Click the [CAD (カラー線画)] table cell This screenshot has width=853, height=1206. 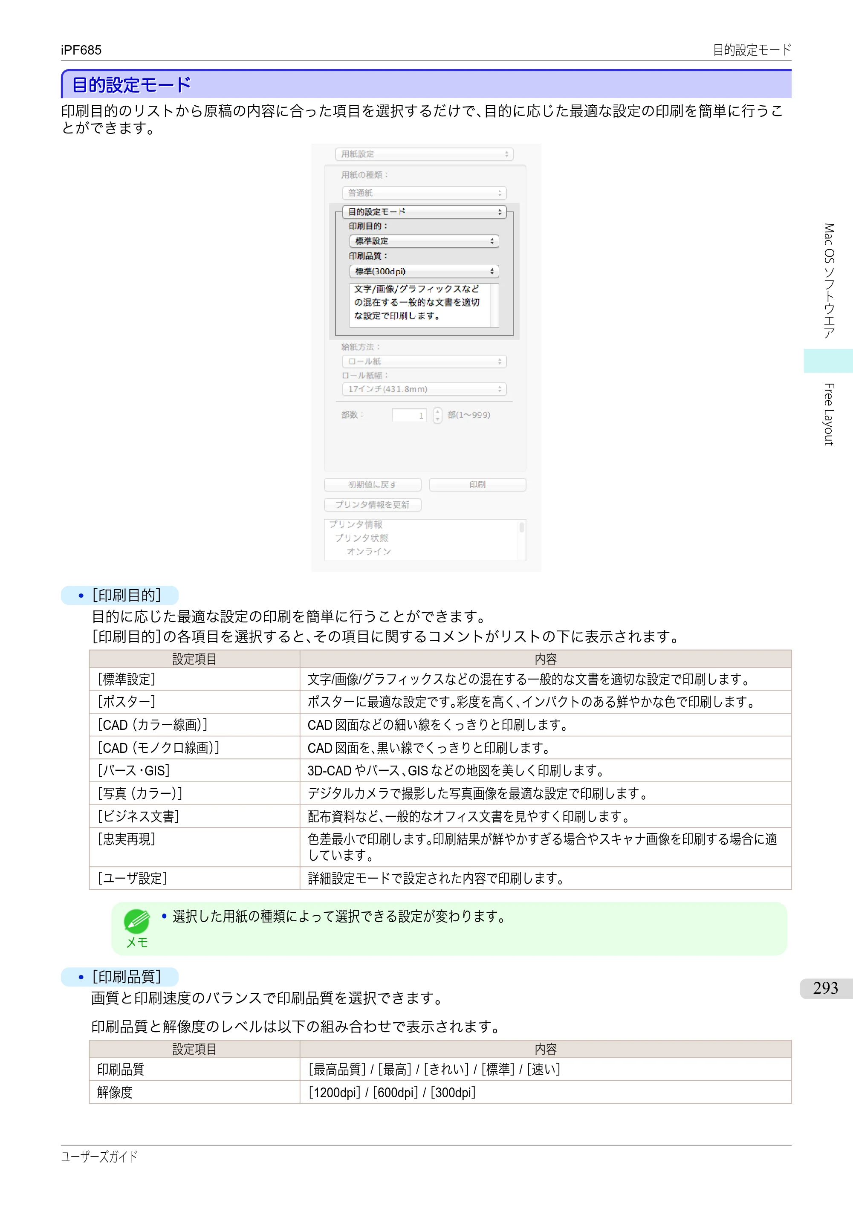(194, 725)
